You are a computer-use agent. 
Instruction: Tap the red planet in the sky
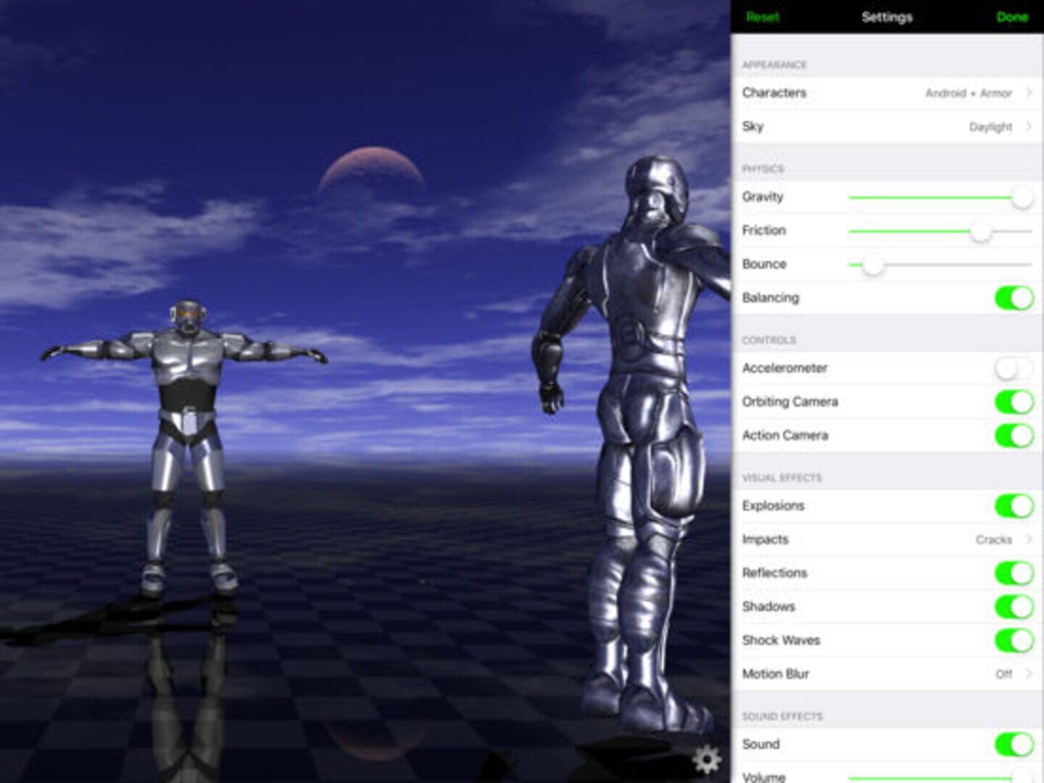371,171
